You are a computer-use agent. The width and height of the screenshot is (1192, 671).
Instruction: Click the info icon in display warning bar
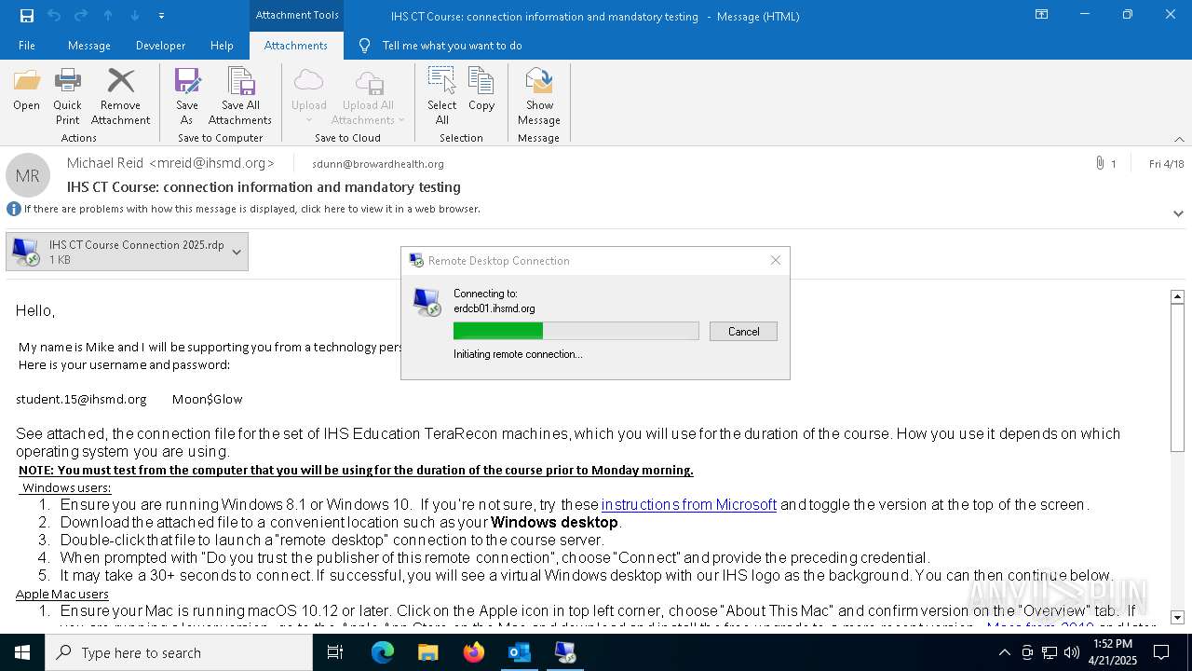coord(13,209)
